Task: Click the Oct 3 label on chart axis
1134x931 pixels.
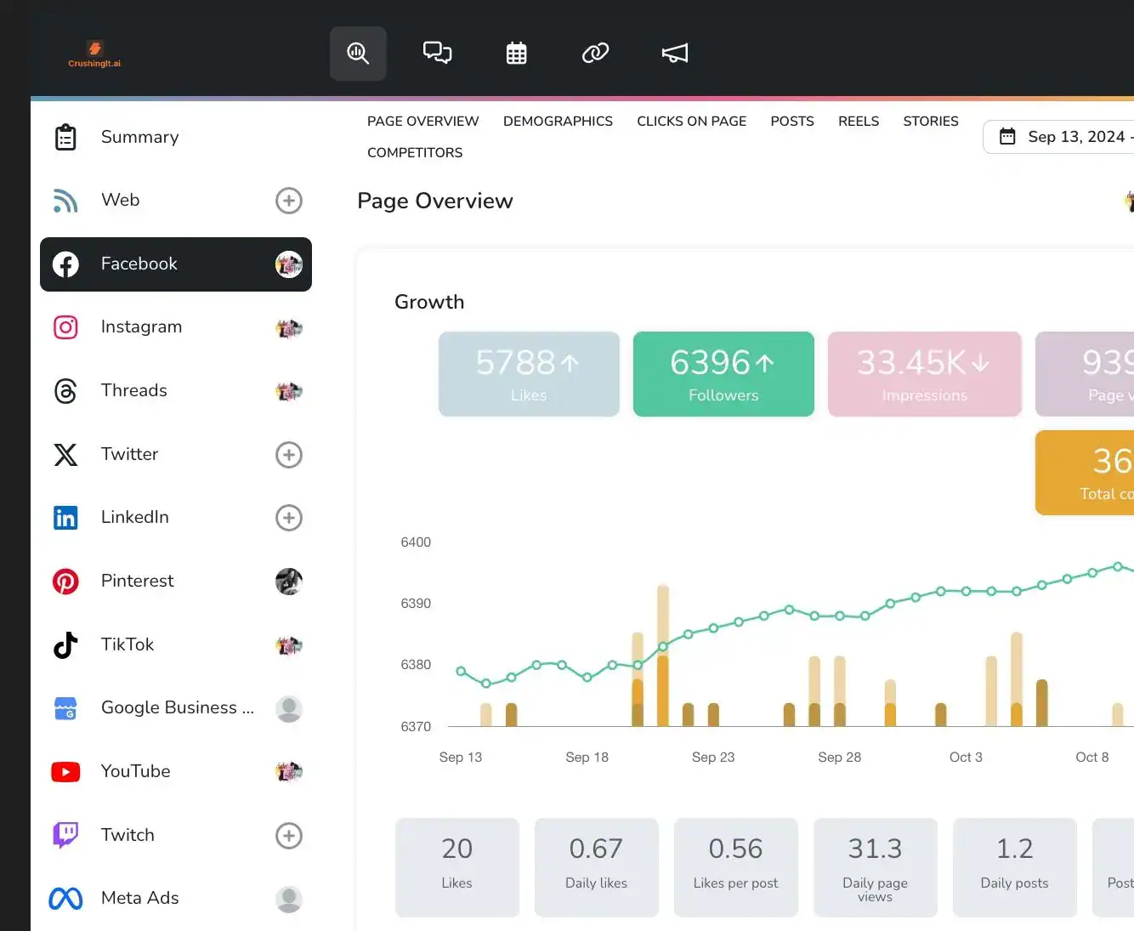Action: [x=966, y=758]
